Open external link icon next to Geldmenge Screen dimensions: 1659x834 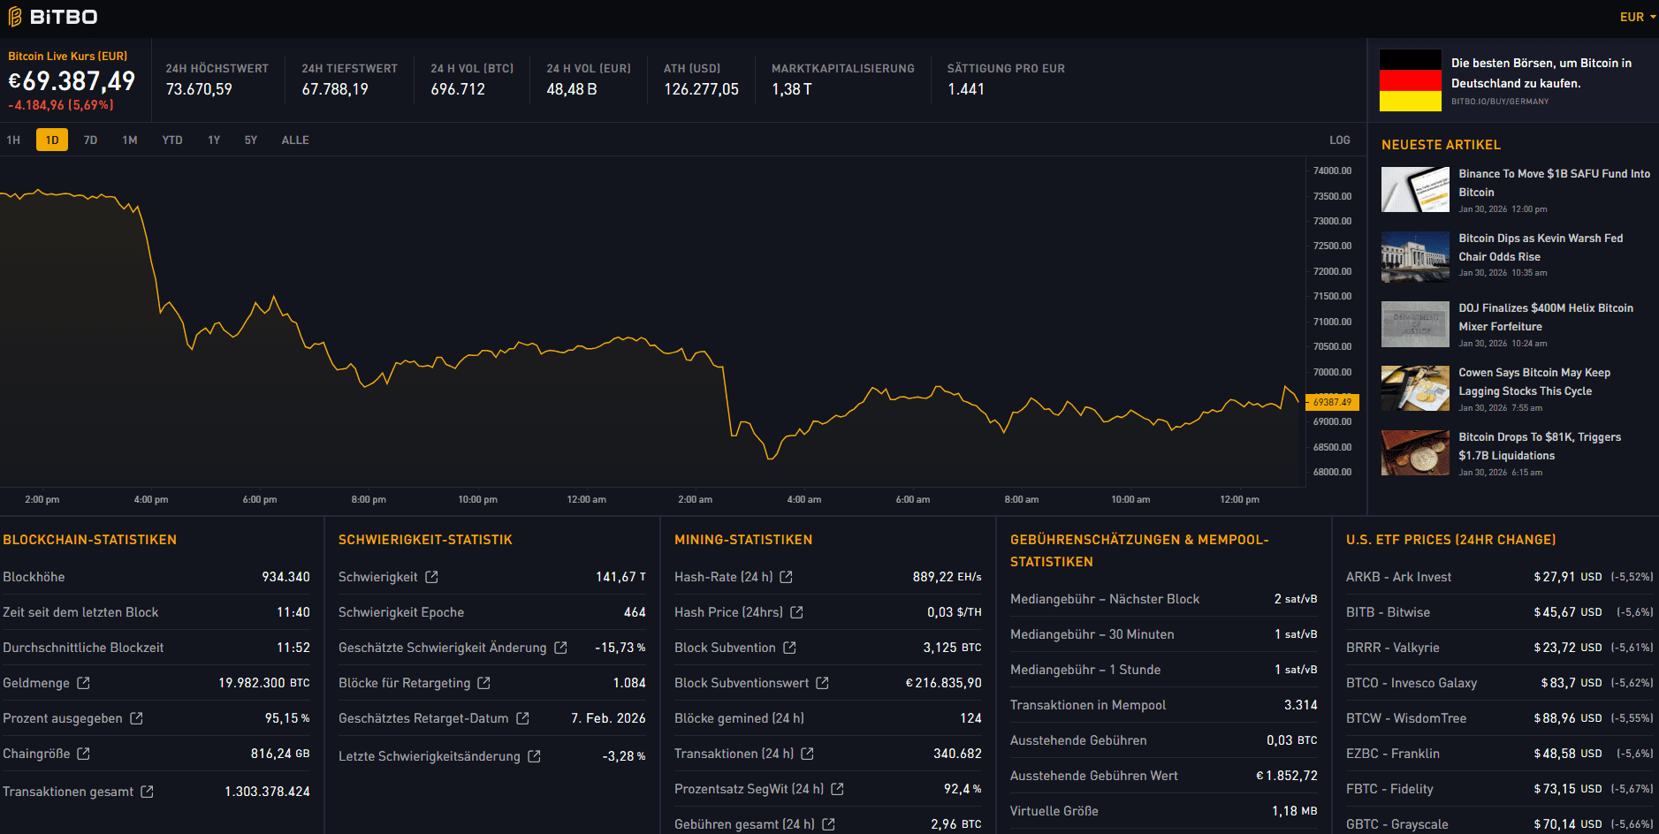coord(83,683)
